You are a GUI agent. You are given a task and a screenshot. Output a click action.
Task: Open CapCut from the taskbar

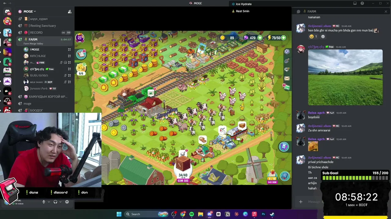point(218,214)
